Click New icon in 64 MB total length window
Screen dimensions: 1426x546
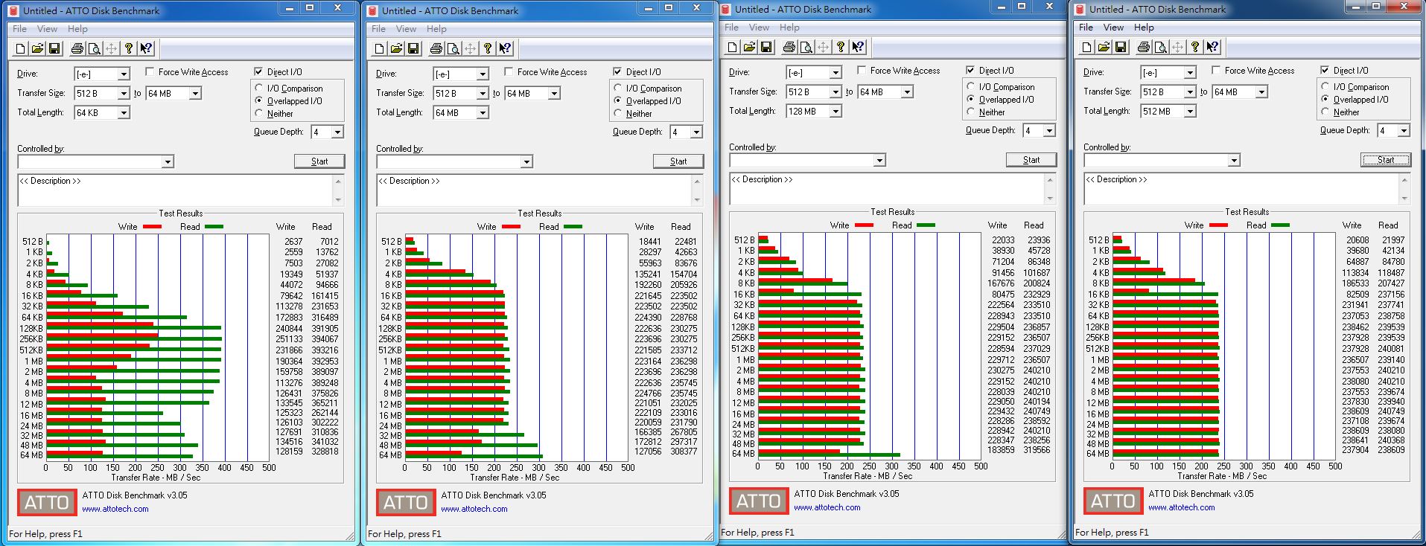380,49
